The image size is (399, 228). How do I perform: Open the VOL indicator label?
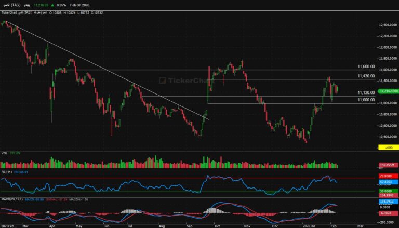tap(5, 153)
